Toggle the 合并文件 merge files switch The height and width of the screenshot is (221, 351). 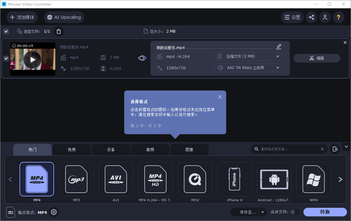[294, 212]
